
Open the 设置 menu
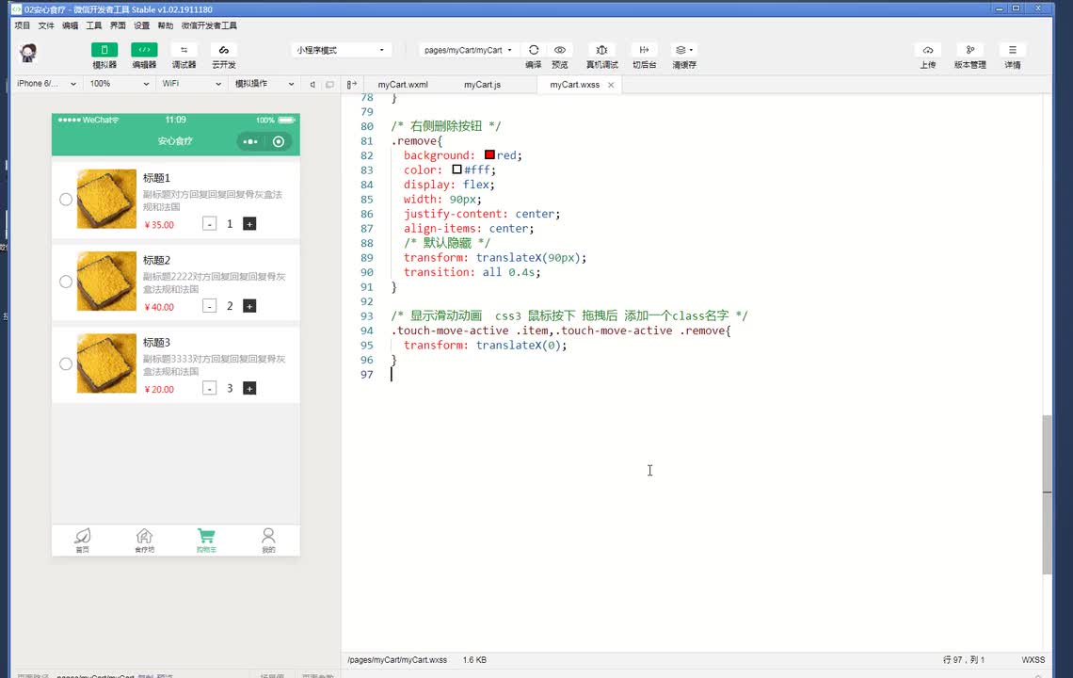(141, 25)
